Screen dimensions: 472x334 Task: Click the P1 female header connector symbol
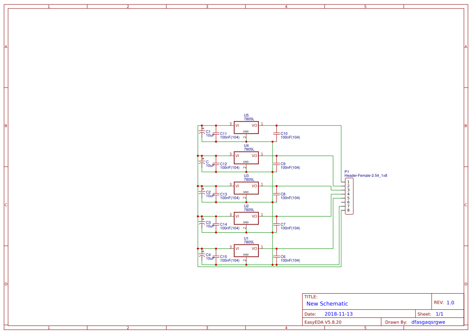click(349, 196)
